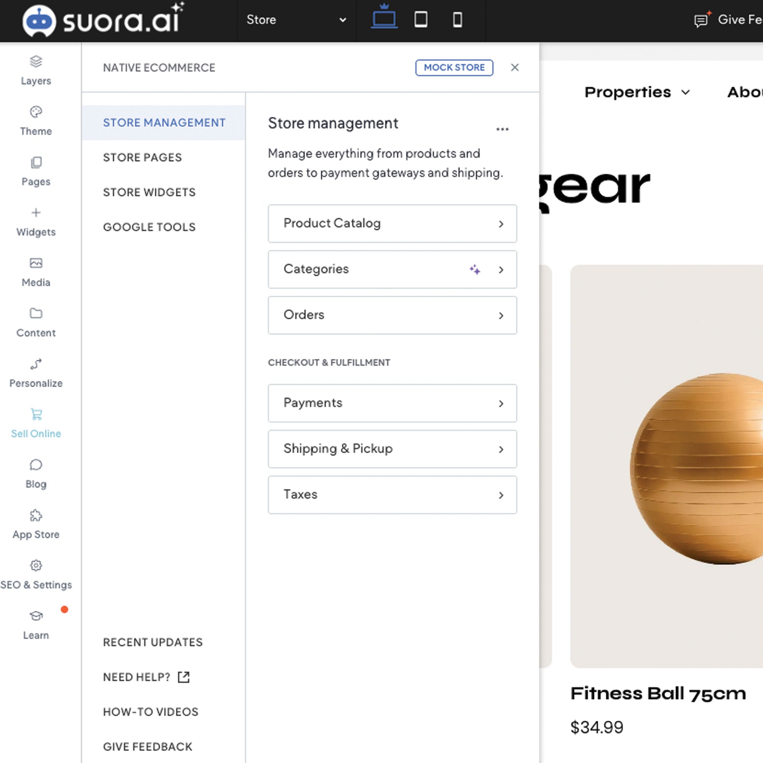
Task: Switch to mobile preview mode
Action: pos(457,19)
